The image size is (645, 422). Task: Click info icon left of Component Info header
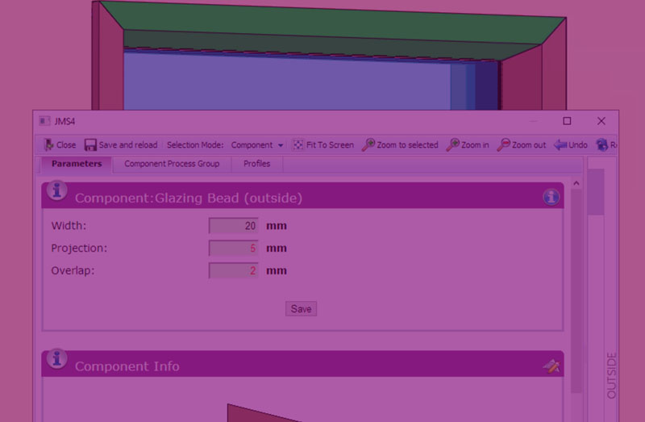click(x=56, y=360)
